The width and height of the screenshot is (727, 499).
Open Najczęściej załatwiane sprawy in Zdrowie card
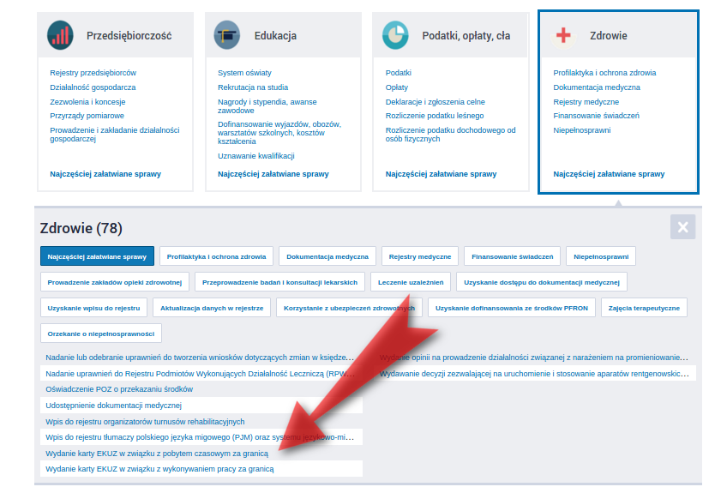click(x=609, y=174)
